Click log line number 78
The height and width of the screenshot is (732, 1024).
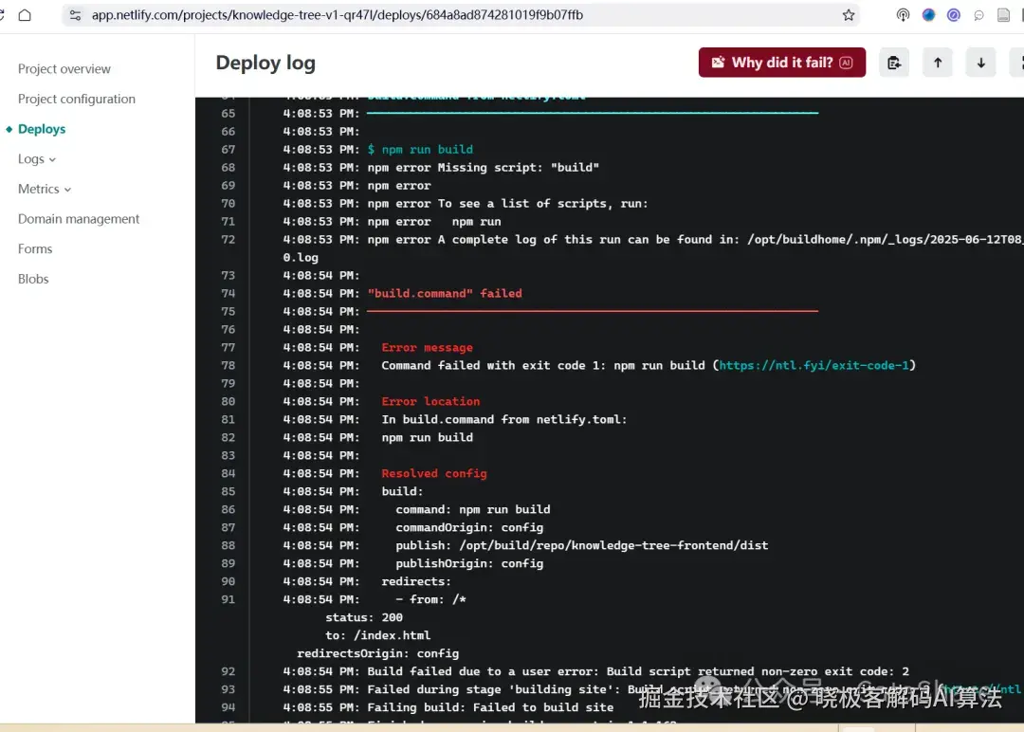coord(228,365)
